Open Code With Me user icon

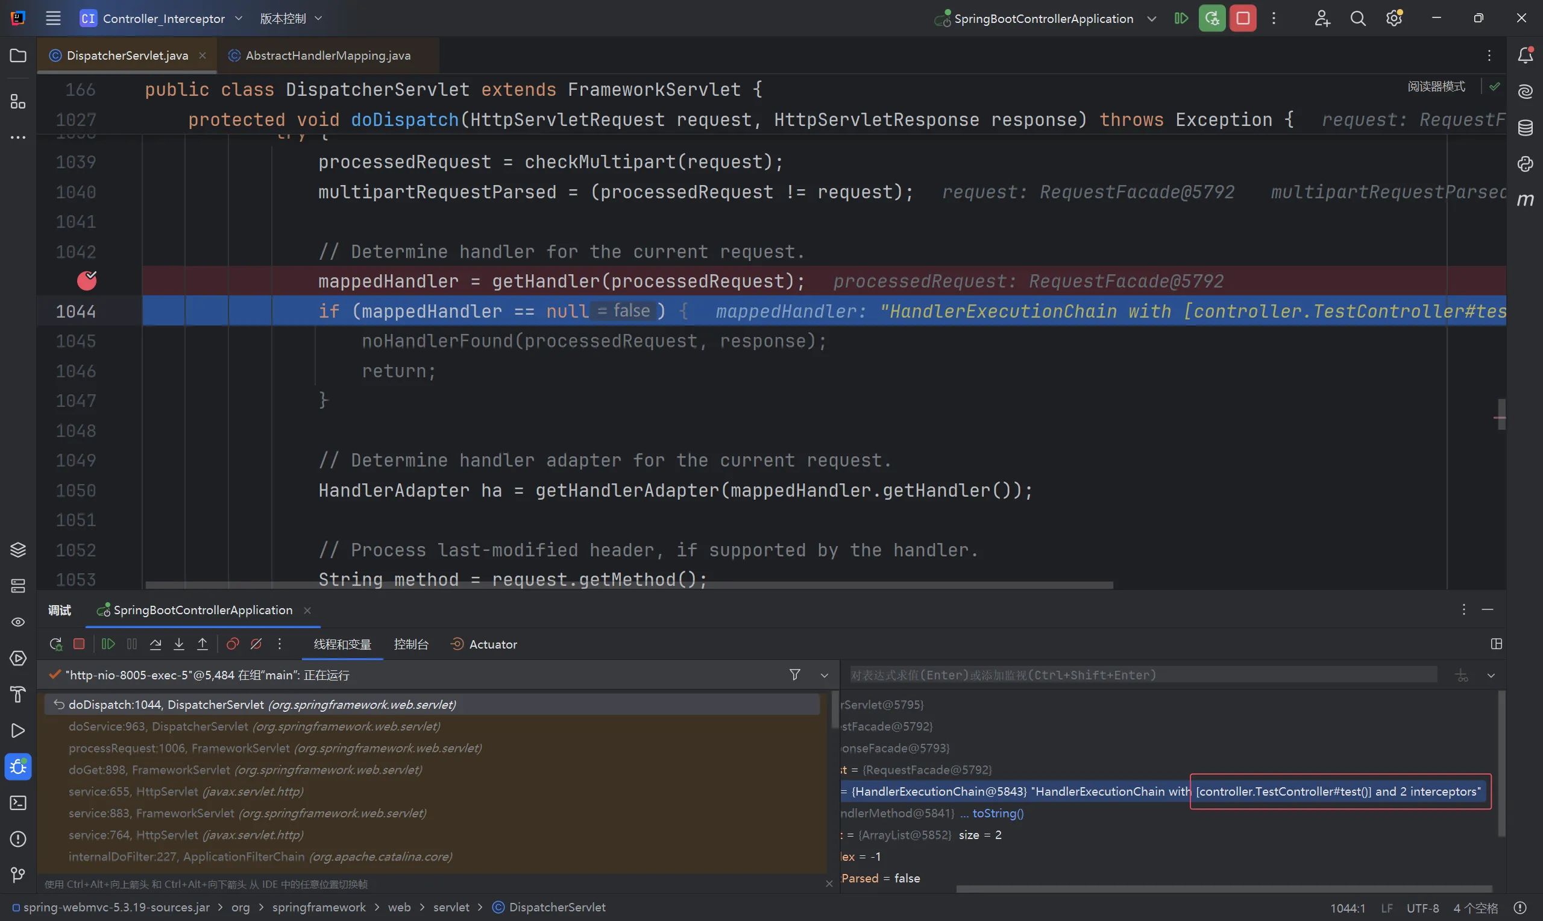point(1322,18)
